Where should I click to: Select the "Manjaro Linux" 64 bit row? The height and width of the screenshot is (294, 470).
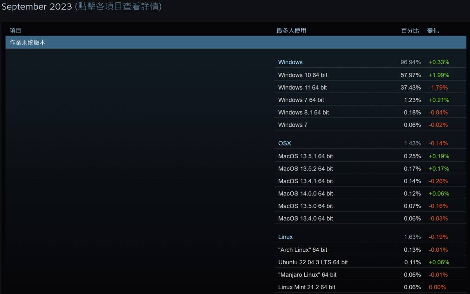point(370,275)
